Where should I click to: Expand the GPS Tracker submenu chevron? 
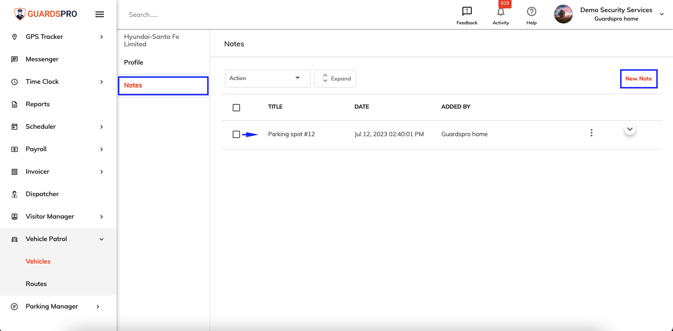click(x=102, y=37)
